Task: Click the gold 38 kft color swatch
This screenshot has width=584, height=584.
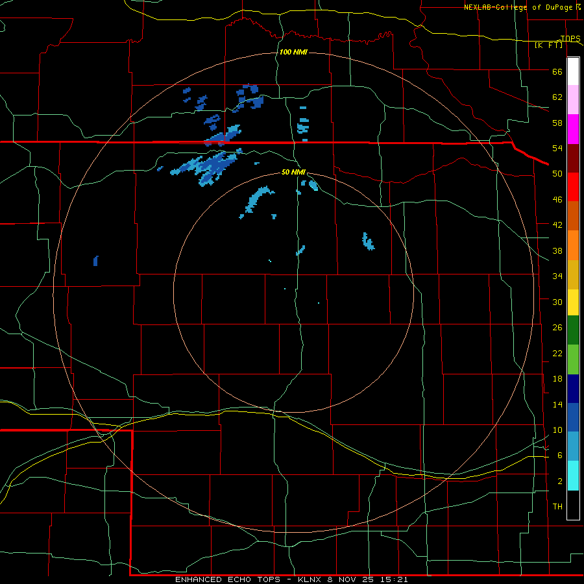Action: click(x=573, y=274)
